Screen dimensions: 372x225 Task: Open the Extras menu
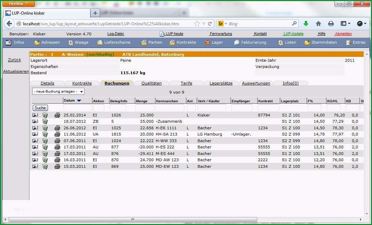(356, 42)
